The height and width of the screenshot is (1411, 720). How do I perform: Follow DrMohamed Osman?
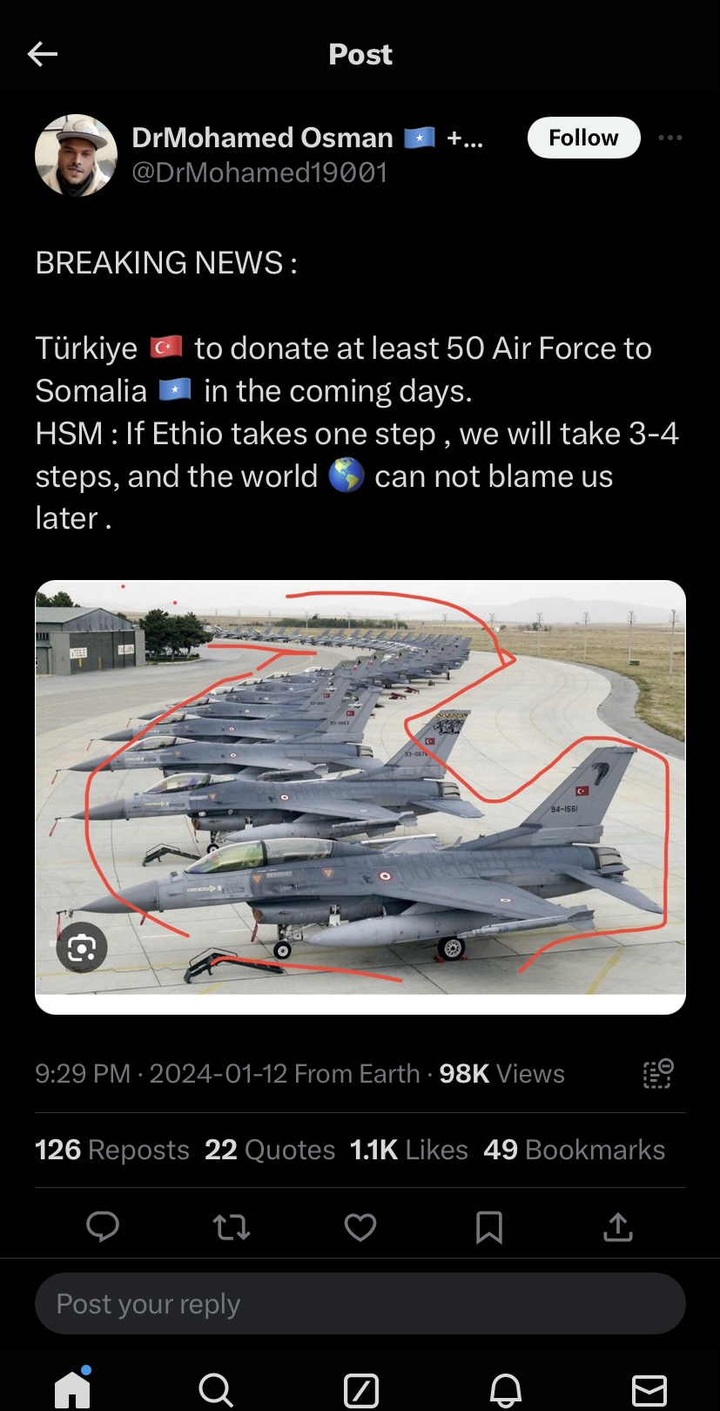(x=583, y=138)
